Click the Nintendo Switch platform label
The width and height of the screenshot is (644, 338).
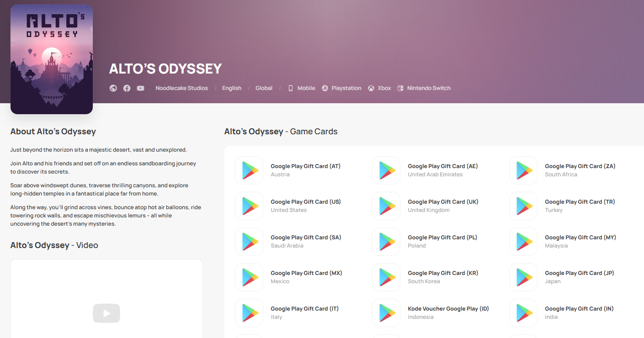429,88
